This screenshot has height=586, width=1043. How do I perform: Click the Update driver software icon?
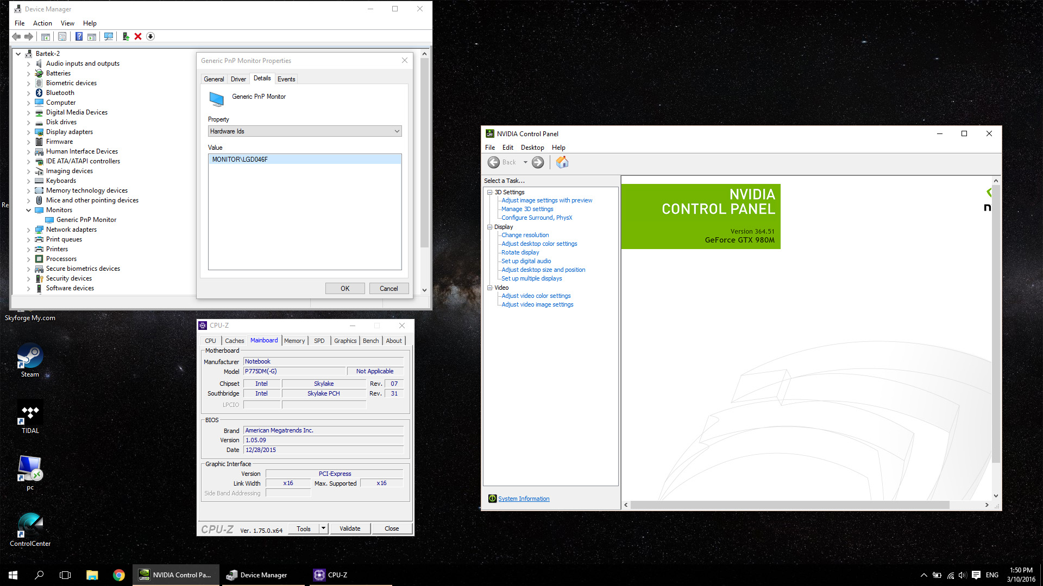tap(125, 36)
